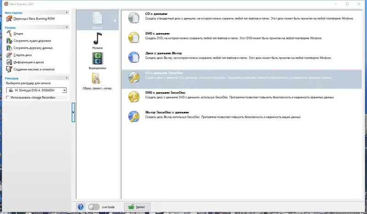Click Создание наклеек и этикеток link

point(34,70)
